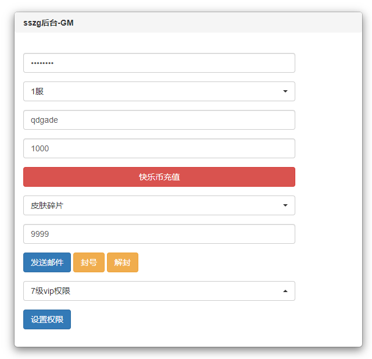Image resolution: width=372 pixels, height=359 pixels.
Task: Click the gray panel header bar
Action: (x=221, y=23)
